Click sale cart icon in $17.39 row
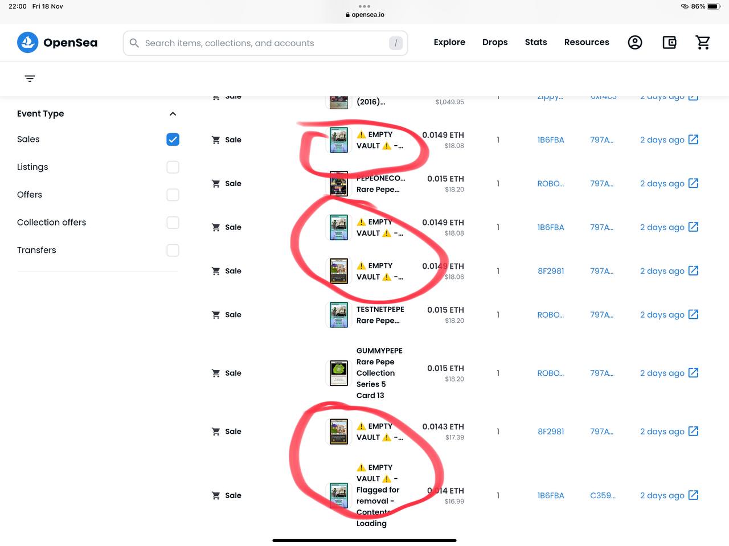Screen dimensions: 729x546 point(216,431)
